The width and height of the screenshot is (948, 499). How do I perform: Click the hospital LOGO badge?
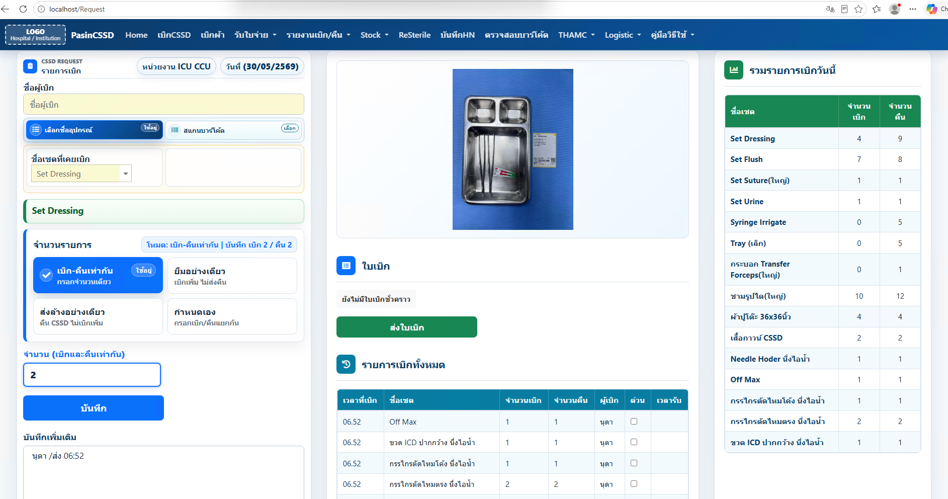point(35,35)
